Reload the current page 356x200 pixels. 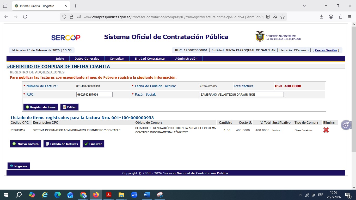[x=25, y=17]
